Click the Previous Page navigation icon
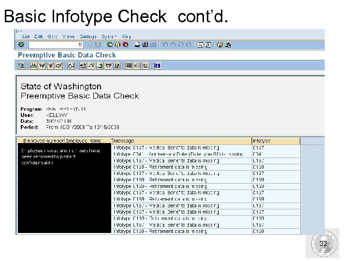The image size is (348, 261). tap(173, 44)
